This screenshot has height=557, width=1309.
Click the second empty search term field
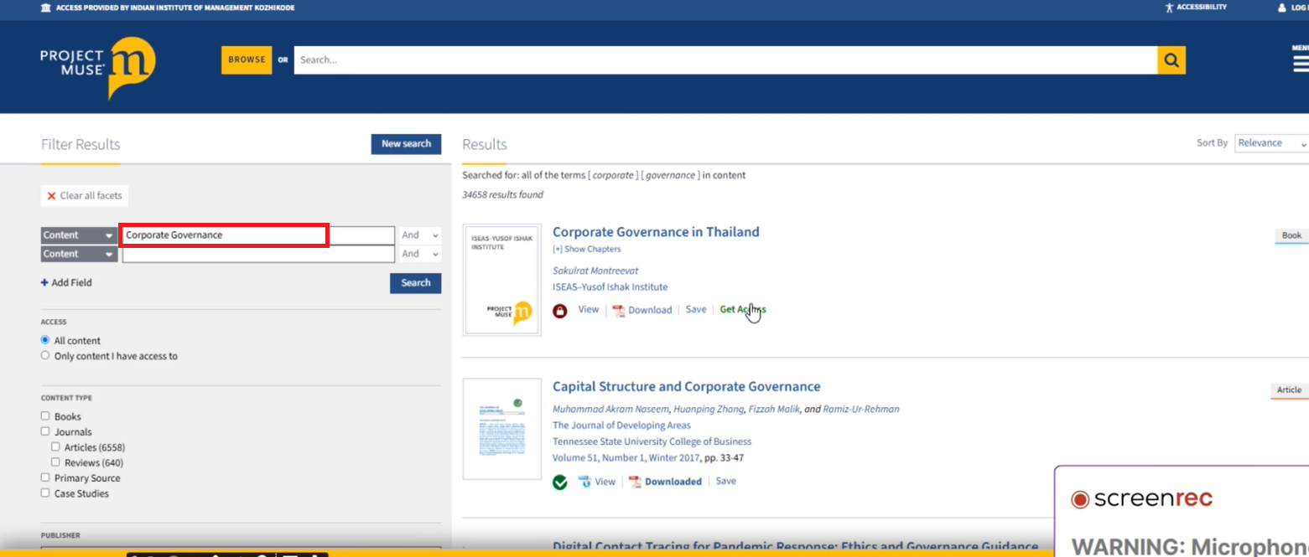click(258, 255)
